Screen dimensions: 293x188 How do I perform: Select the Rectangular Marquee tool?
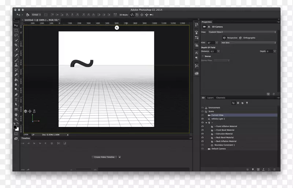[x=16, y=30]
